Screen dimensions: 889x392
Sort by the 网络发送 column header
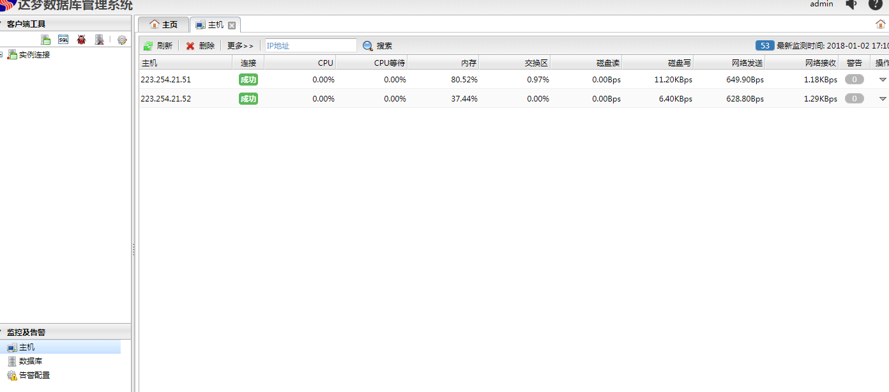(x=729, y=63)
